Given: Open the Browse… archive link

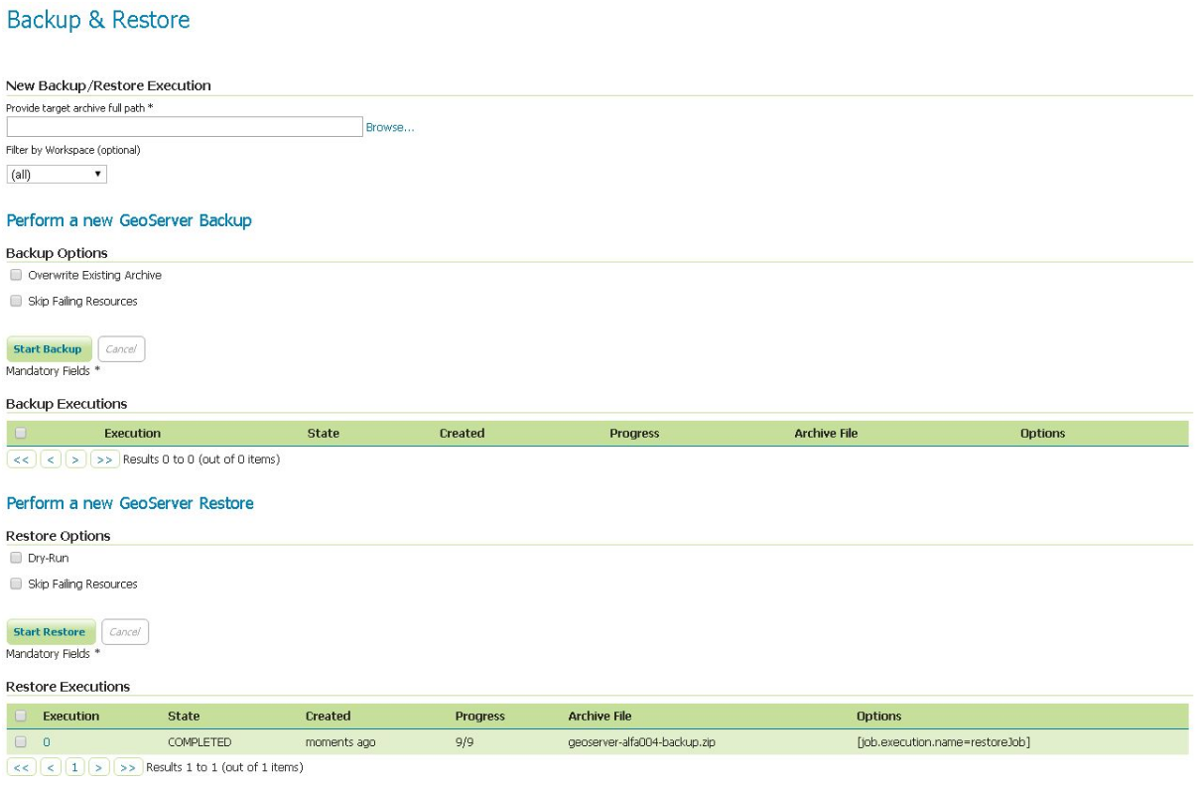Looking at the screenshot, I should point(390,127).
